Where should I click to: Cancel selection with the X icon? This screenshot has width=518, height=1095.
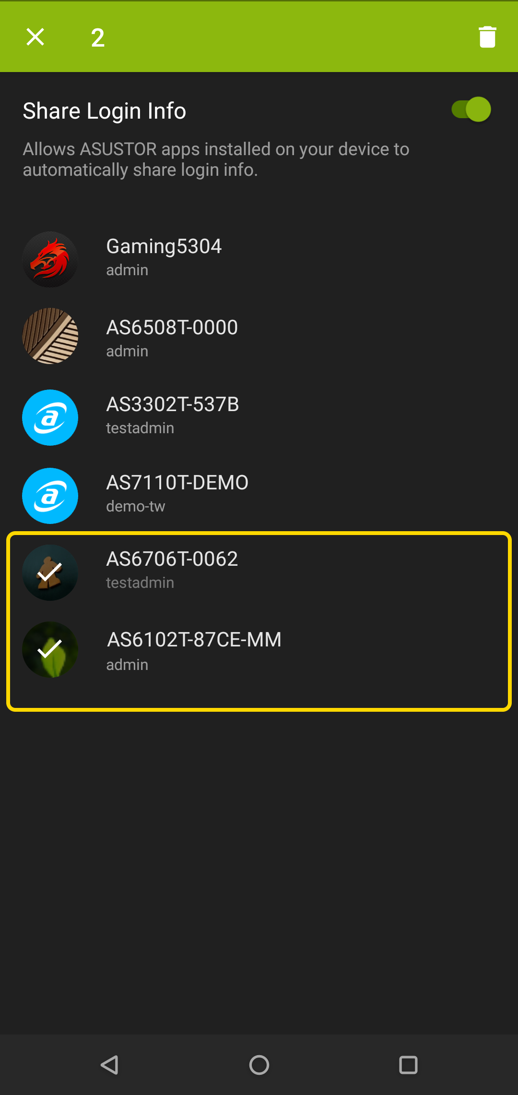[x=35, y=37]
